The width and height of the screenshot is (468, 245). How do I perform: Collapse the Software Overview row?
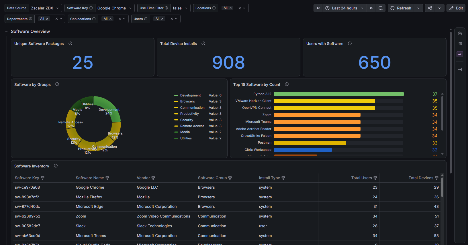[x=6, y=31]
